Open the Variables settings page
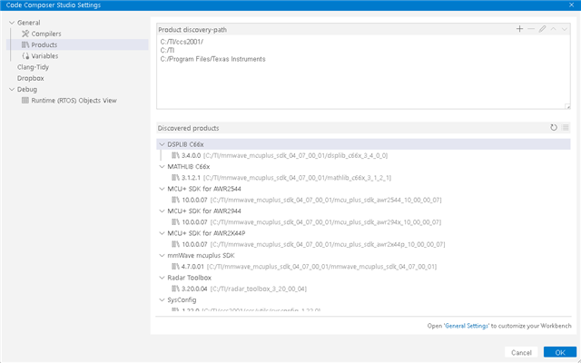Image resolution: width=581 pixels, height=363 pixels. pos(44,56)
